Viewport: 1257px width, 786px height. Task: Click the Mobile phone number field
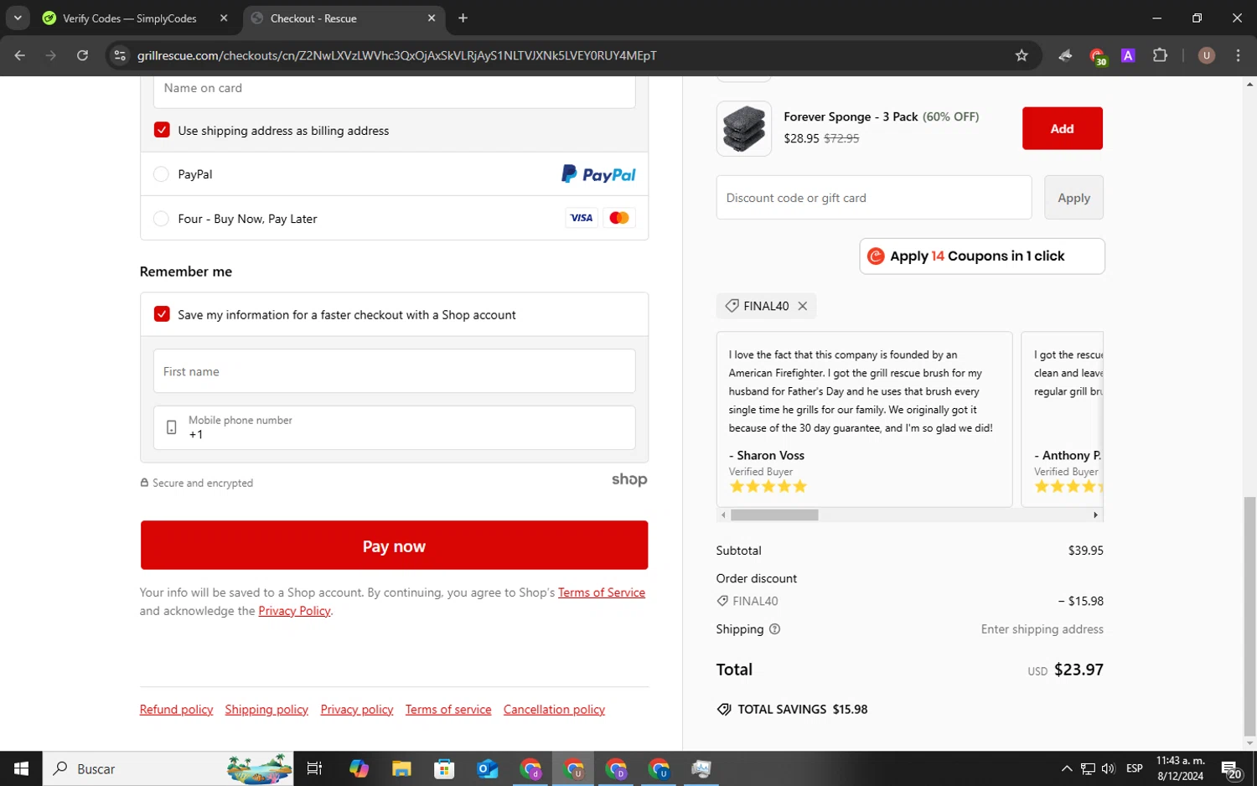point(394,427)
